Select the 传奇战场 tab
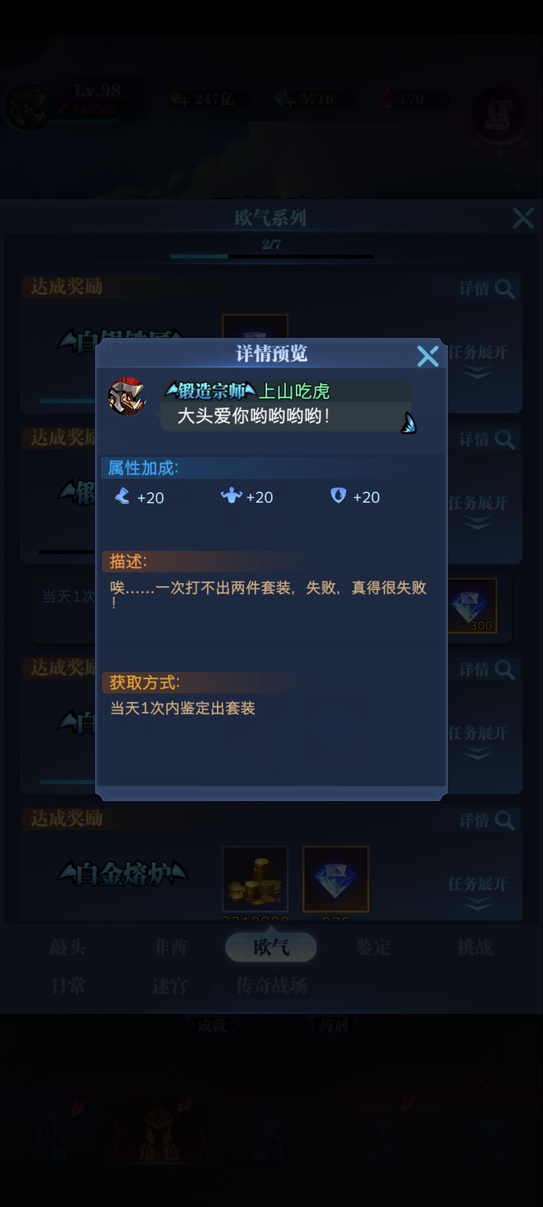This screenshot has height=1207, width=543. (271, 986)
